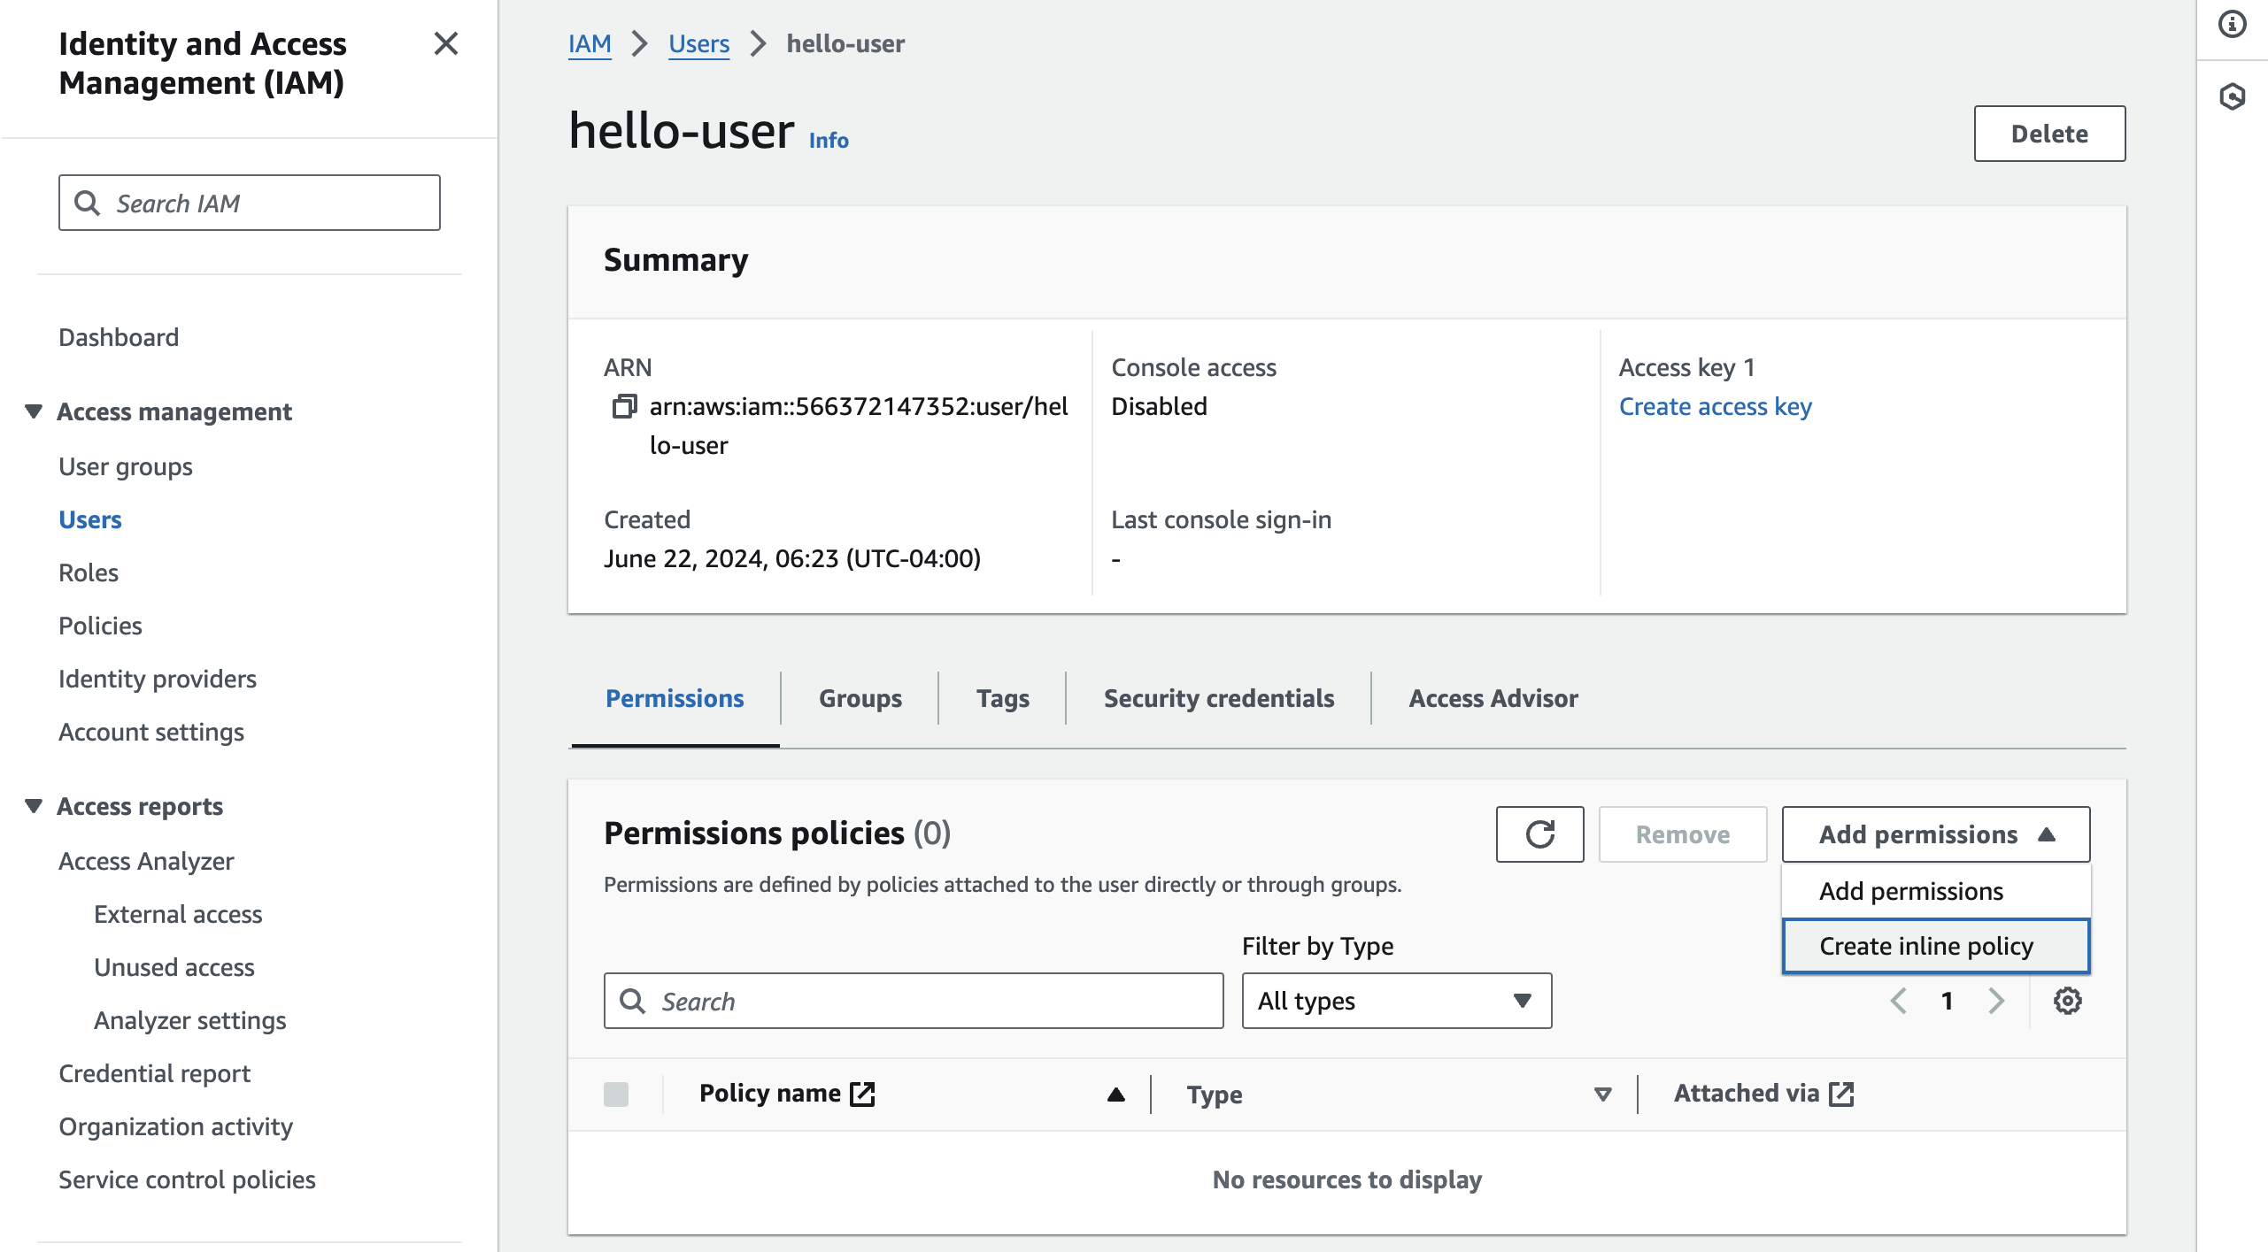Collapse the Access management section

pyautogui.click(x=34, y=411)
